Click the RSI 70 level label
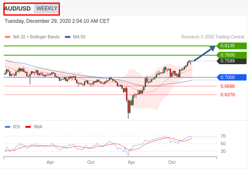 click(223, 136)
